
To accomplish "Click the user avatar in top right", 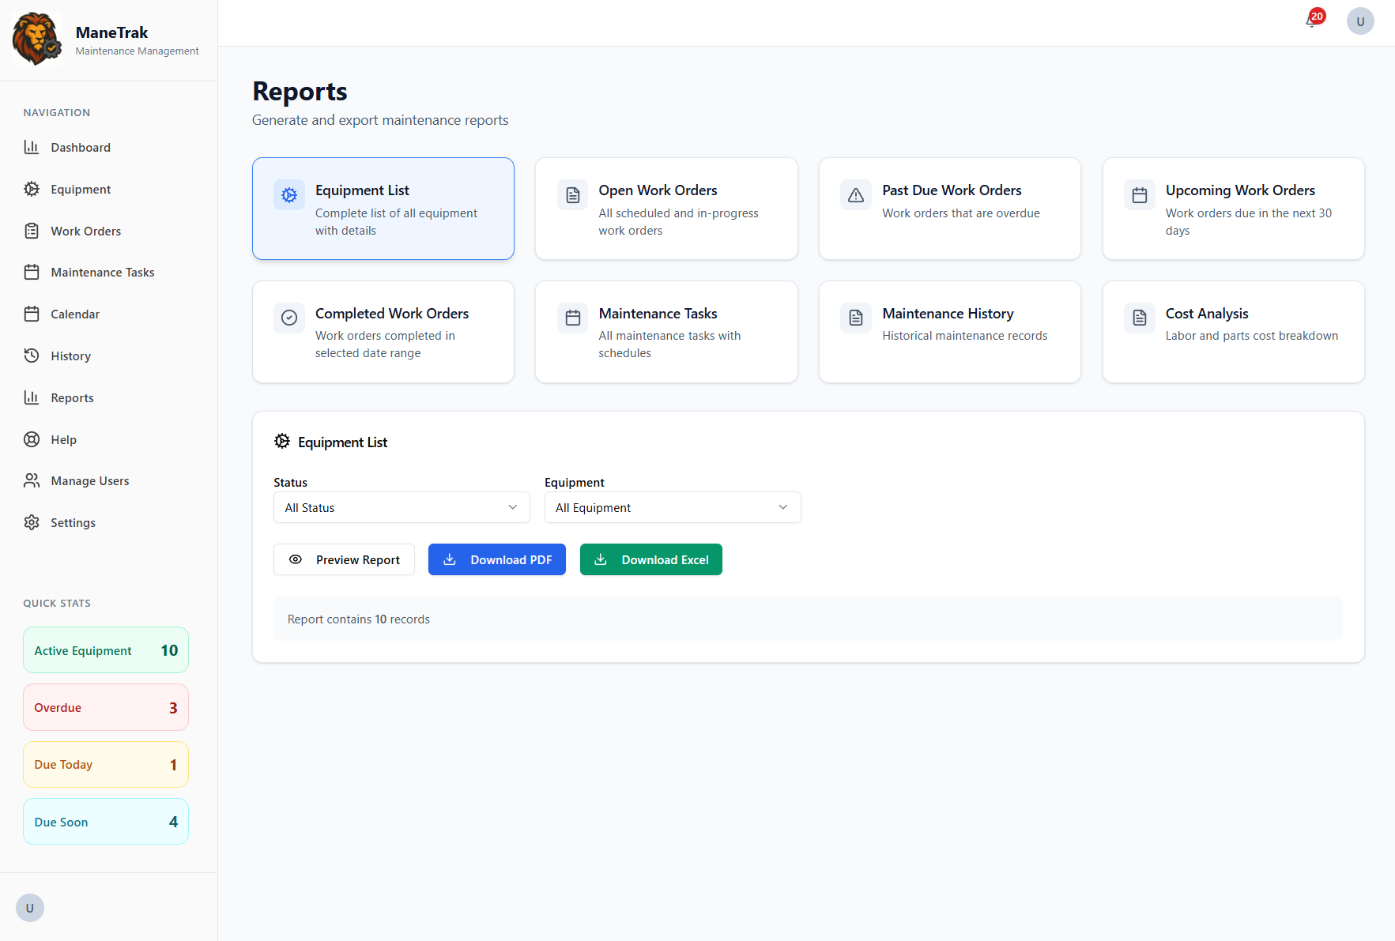I will pyautogui.click(x=1360, y=21).
